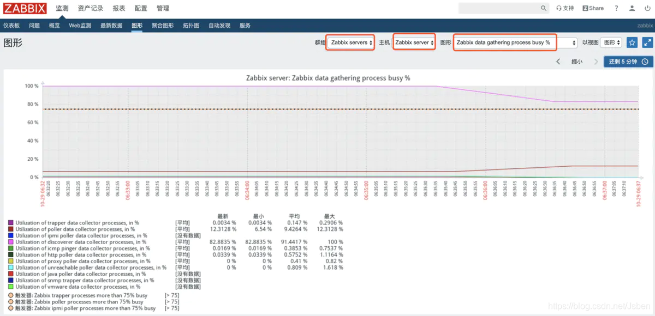The width and height of the screenshot is (655, 316).
Task: Toggle fullscreen with expand arrows icon
Action: point(647,42)
